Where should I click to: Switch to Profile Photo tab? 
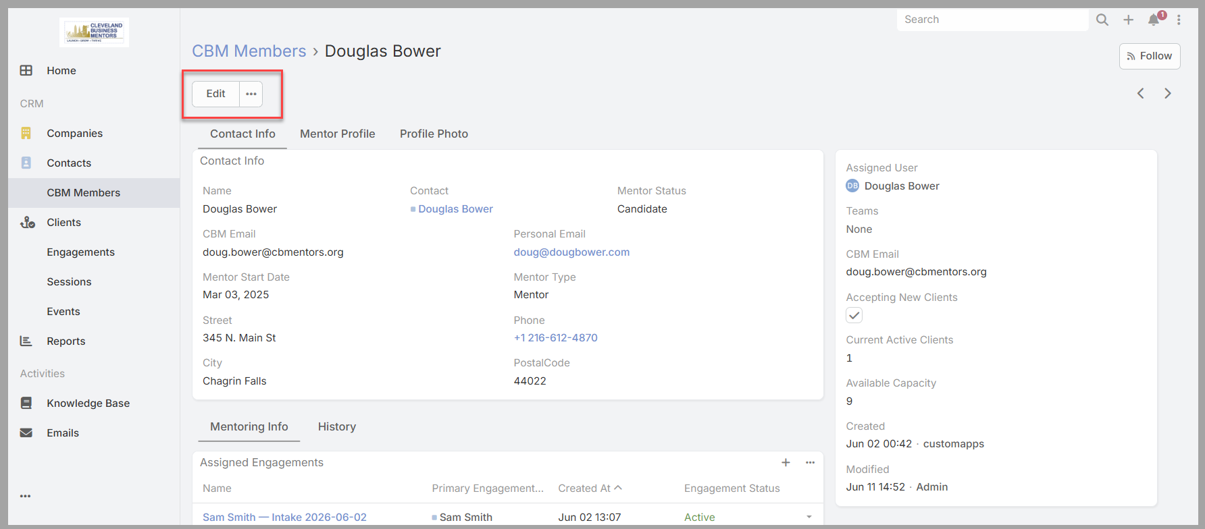click(434, 134)
